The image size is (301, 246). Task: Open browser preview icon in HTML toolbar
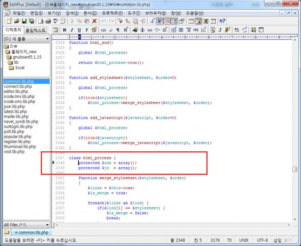point(56,30)
